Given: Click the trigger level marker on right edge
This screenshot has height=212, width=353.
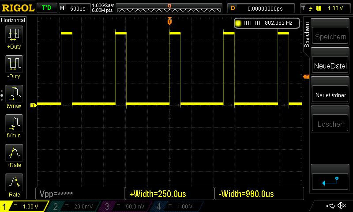Looking at the screenshot, I should coord(305,77).
